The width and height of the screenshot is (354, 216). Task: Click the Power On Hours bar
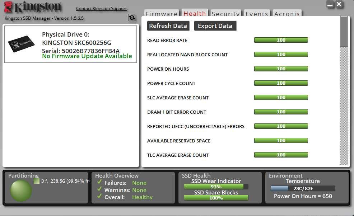[x=281, y=69]
